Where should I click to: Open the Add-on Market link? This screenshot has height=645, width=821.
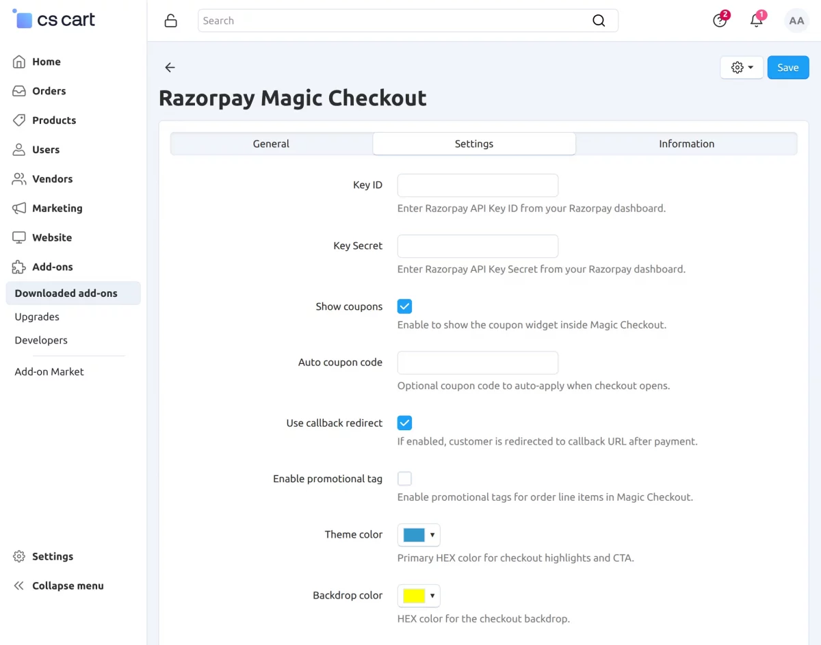click(49, 371)
